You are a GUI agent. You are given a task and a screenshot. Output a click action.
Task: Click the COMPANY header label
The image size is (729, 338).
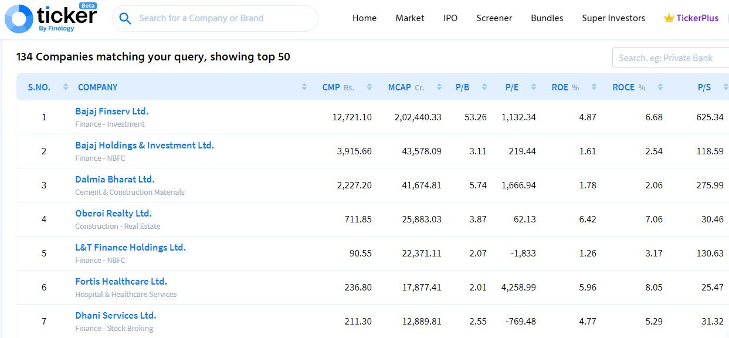pyautogui.click(x=98, y=87)
